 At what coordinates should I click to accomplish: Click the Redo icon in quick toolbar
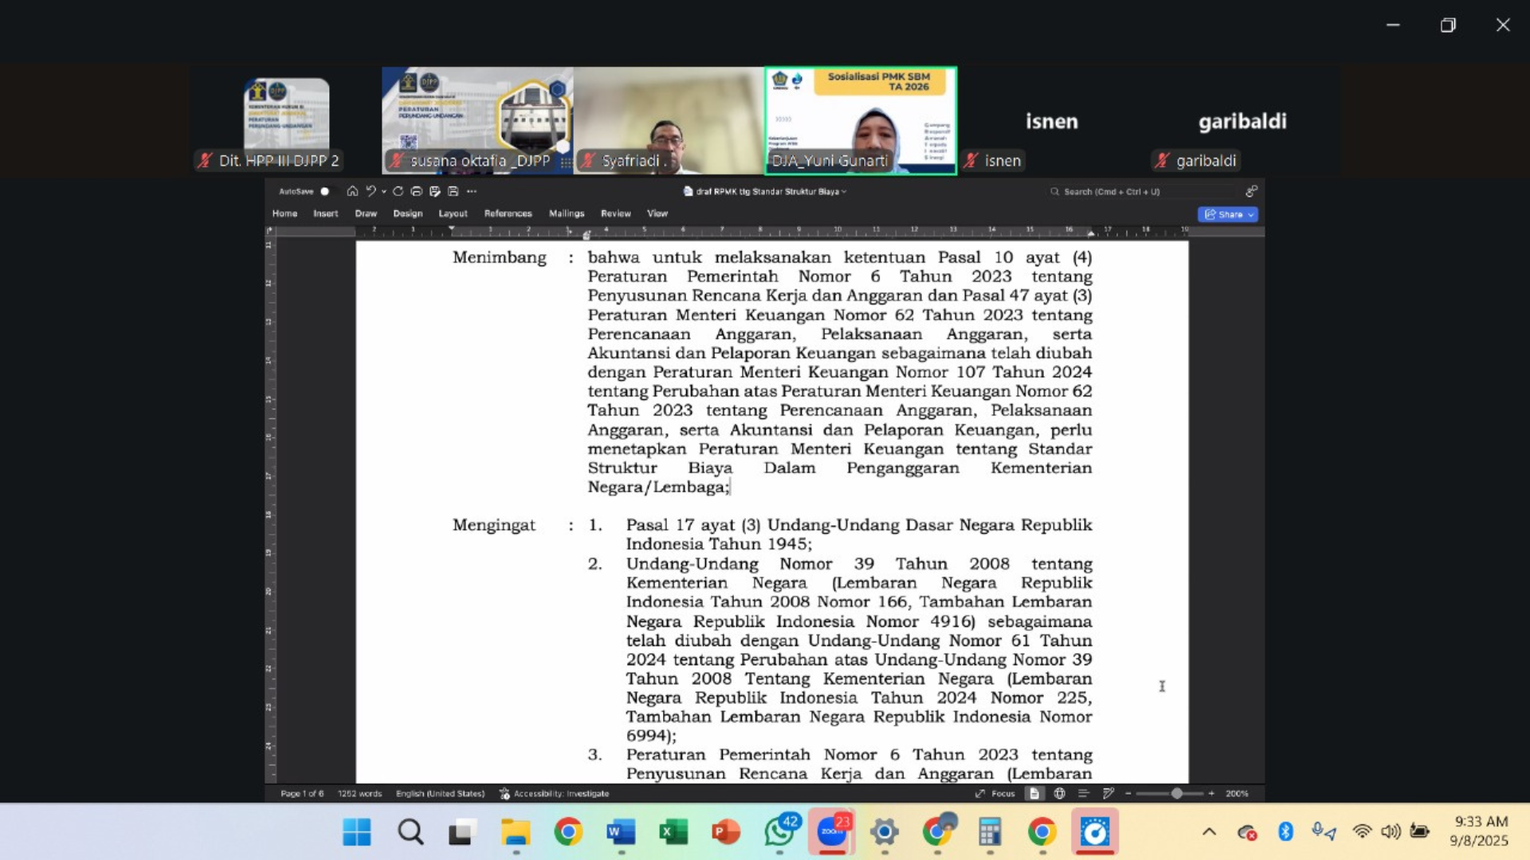(x=398, y=191)
